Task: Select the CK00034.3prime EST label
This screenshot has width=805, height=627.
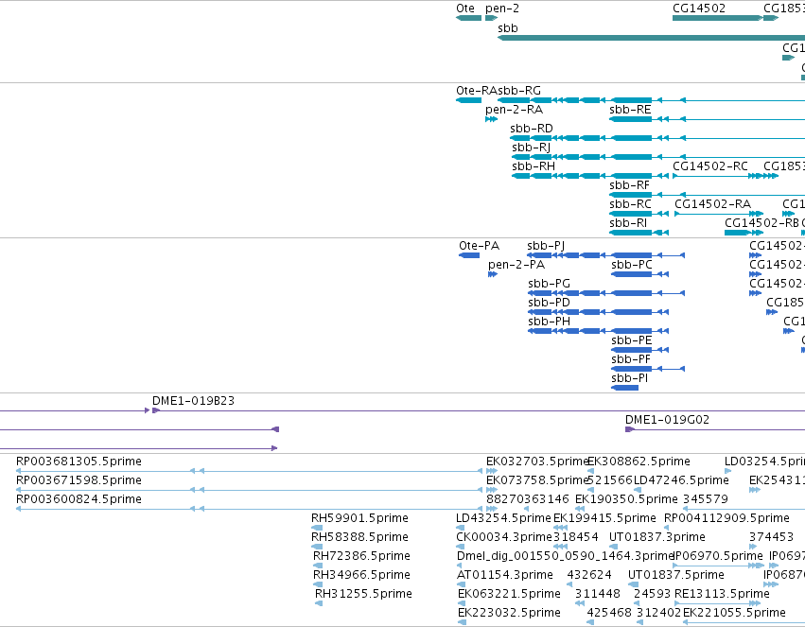Action: pos(504,537)
